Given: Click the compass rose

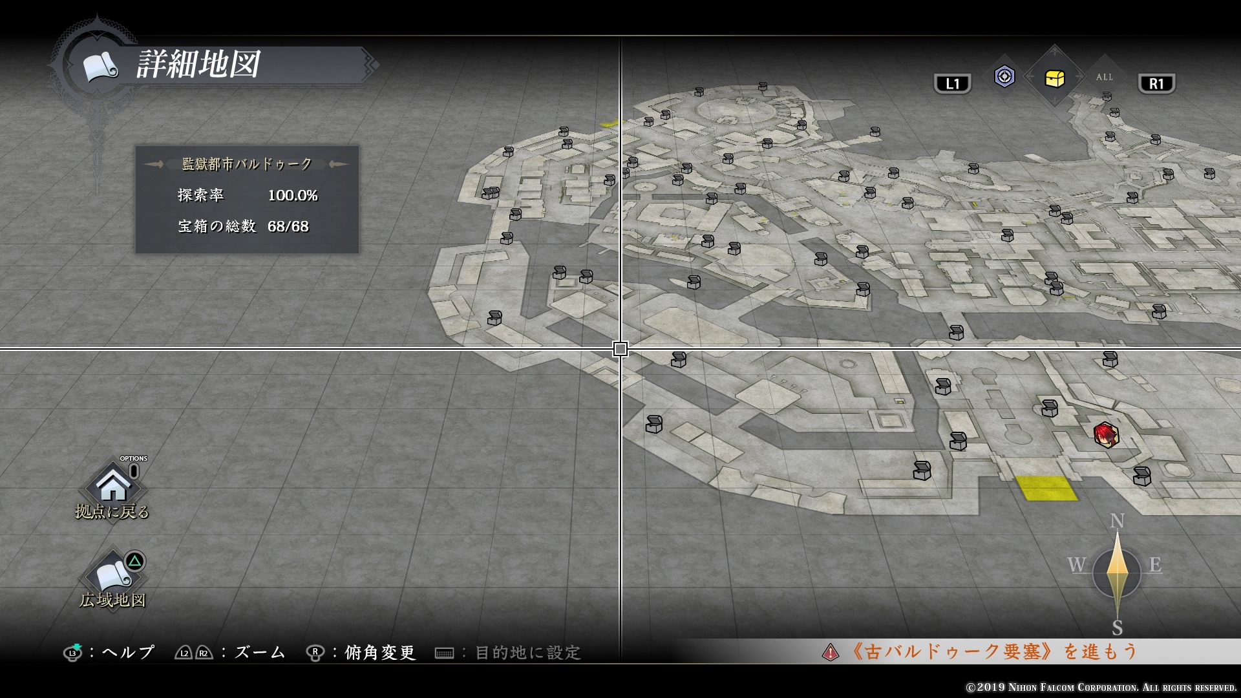Looking at the screenshot, I should (1117, 573).
